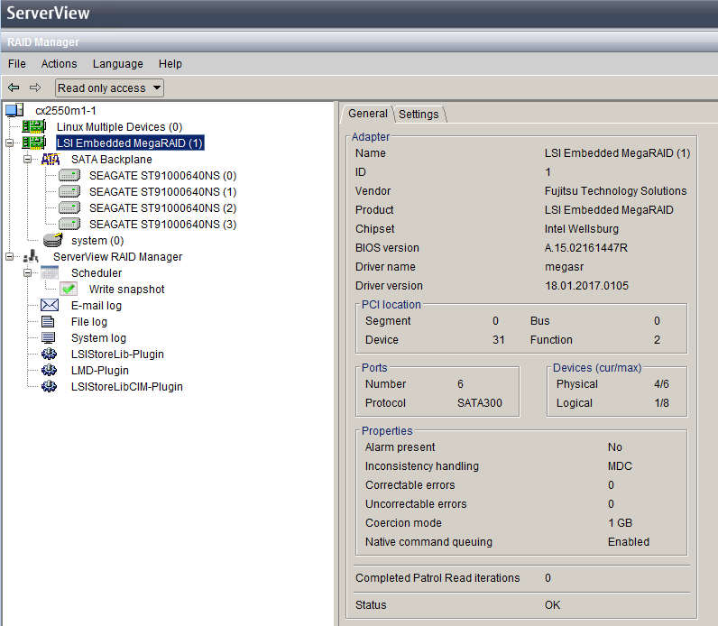718x626 pixels.
Task: Collapse the SATA Backplane node
Action: 27,160
